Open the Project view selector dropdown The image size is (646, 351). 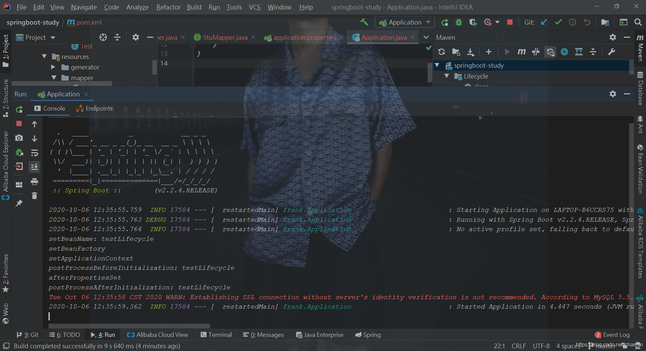[x=35, y=37]
